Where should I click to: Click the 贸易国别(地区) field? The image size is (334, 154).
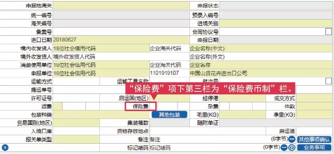[76, 123]
